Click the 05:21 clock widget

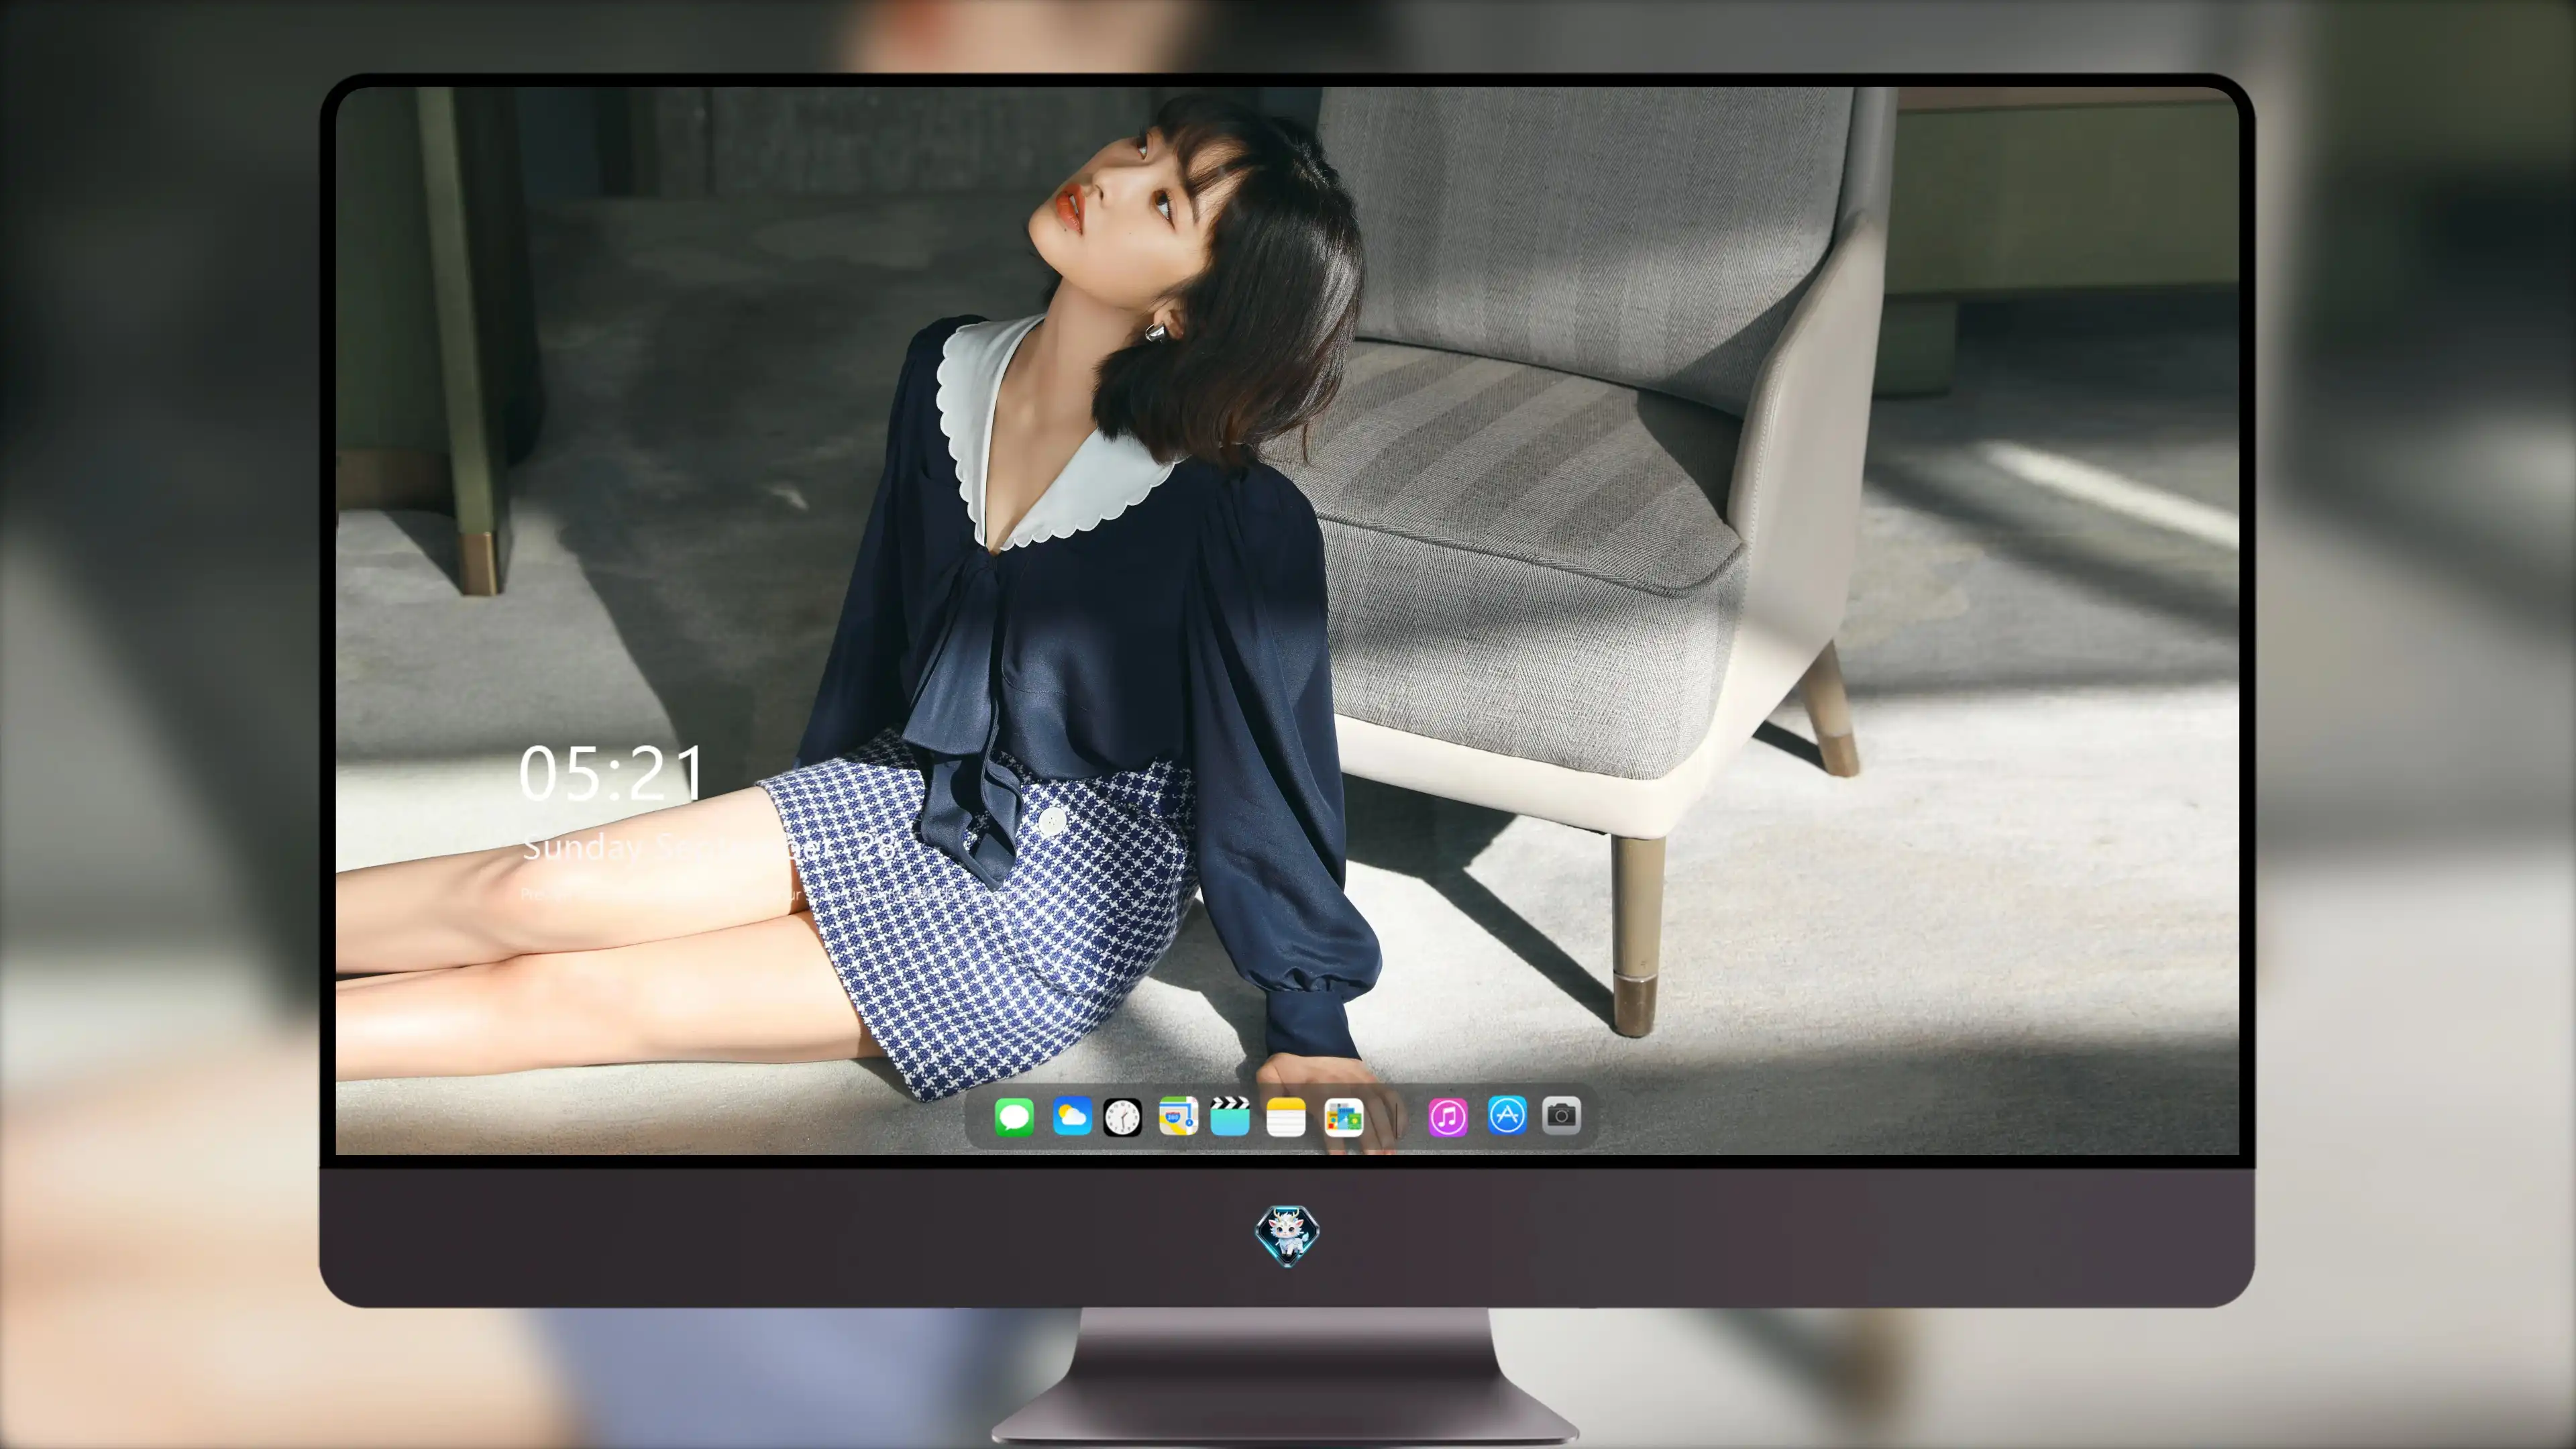612,773
